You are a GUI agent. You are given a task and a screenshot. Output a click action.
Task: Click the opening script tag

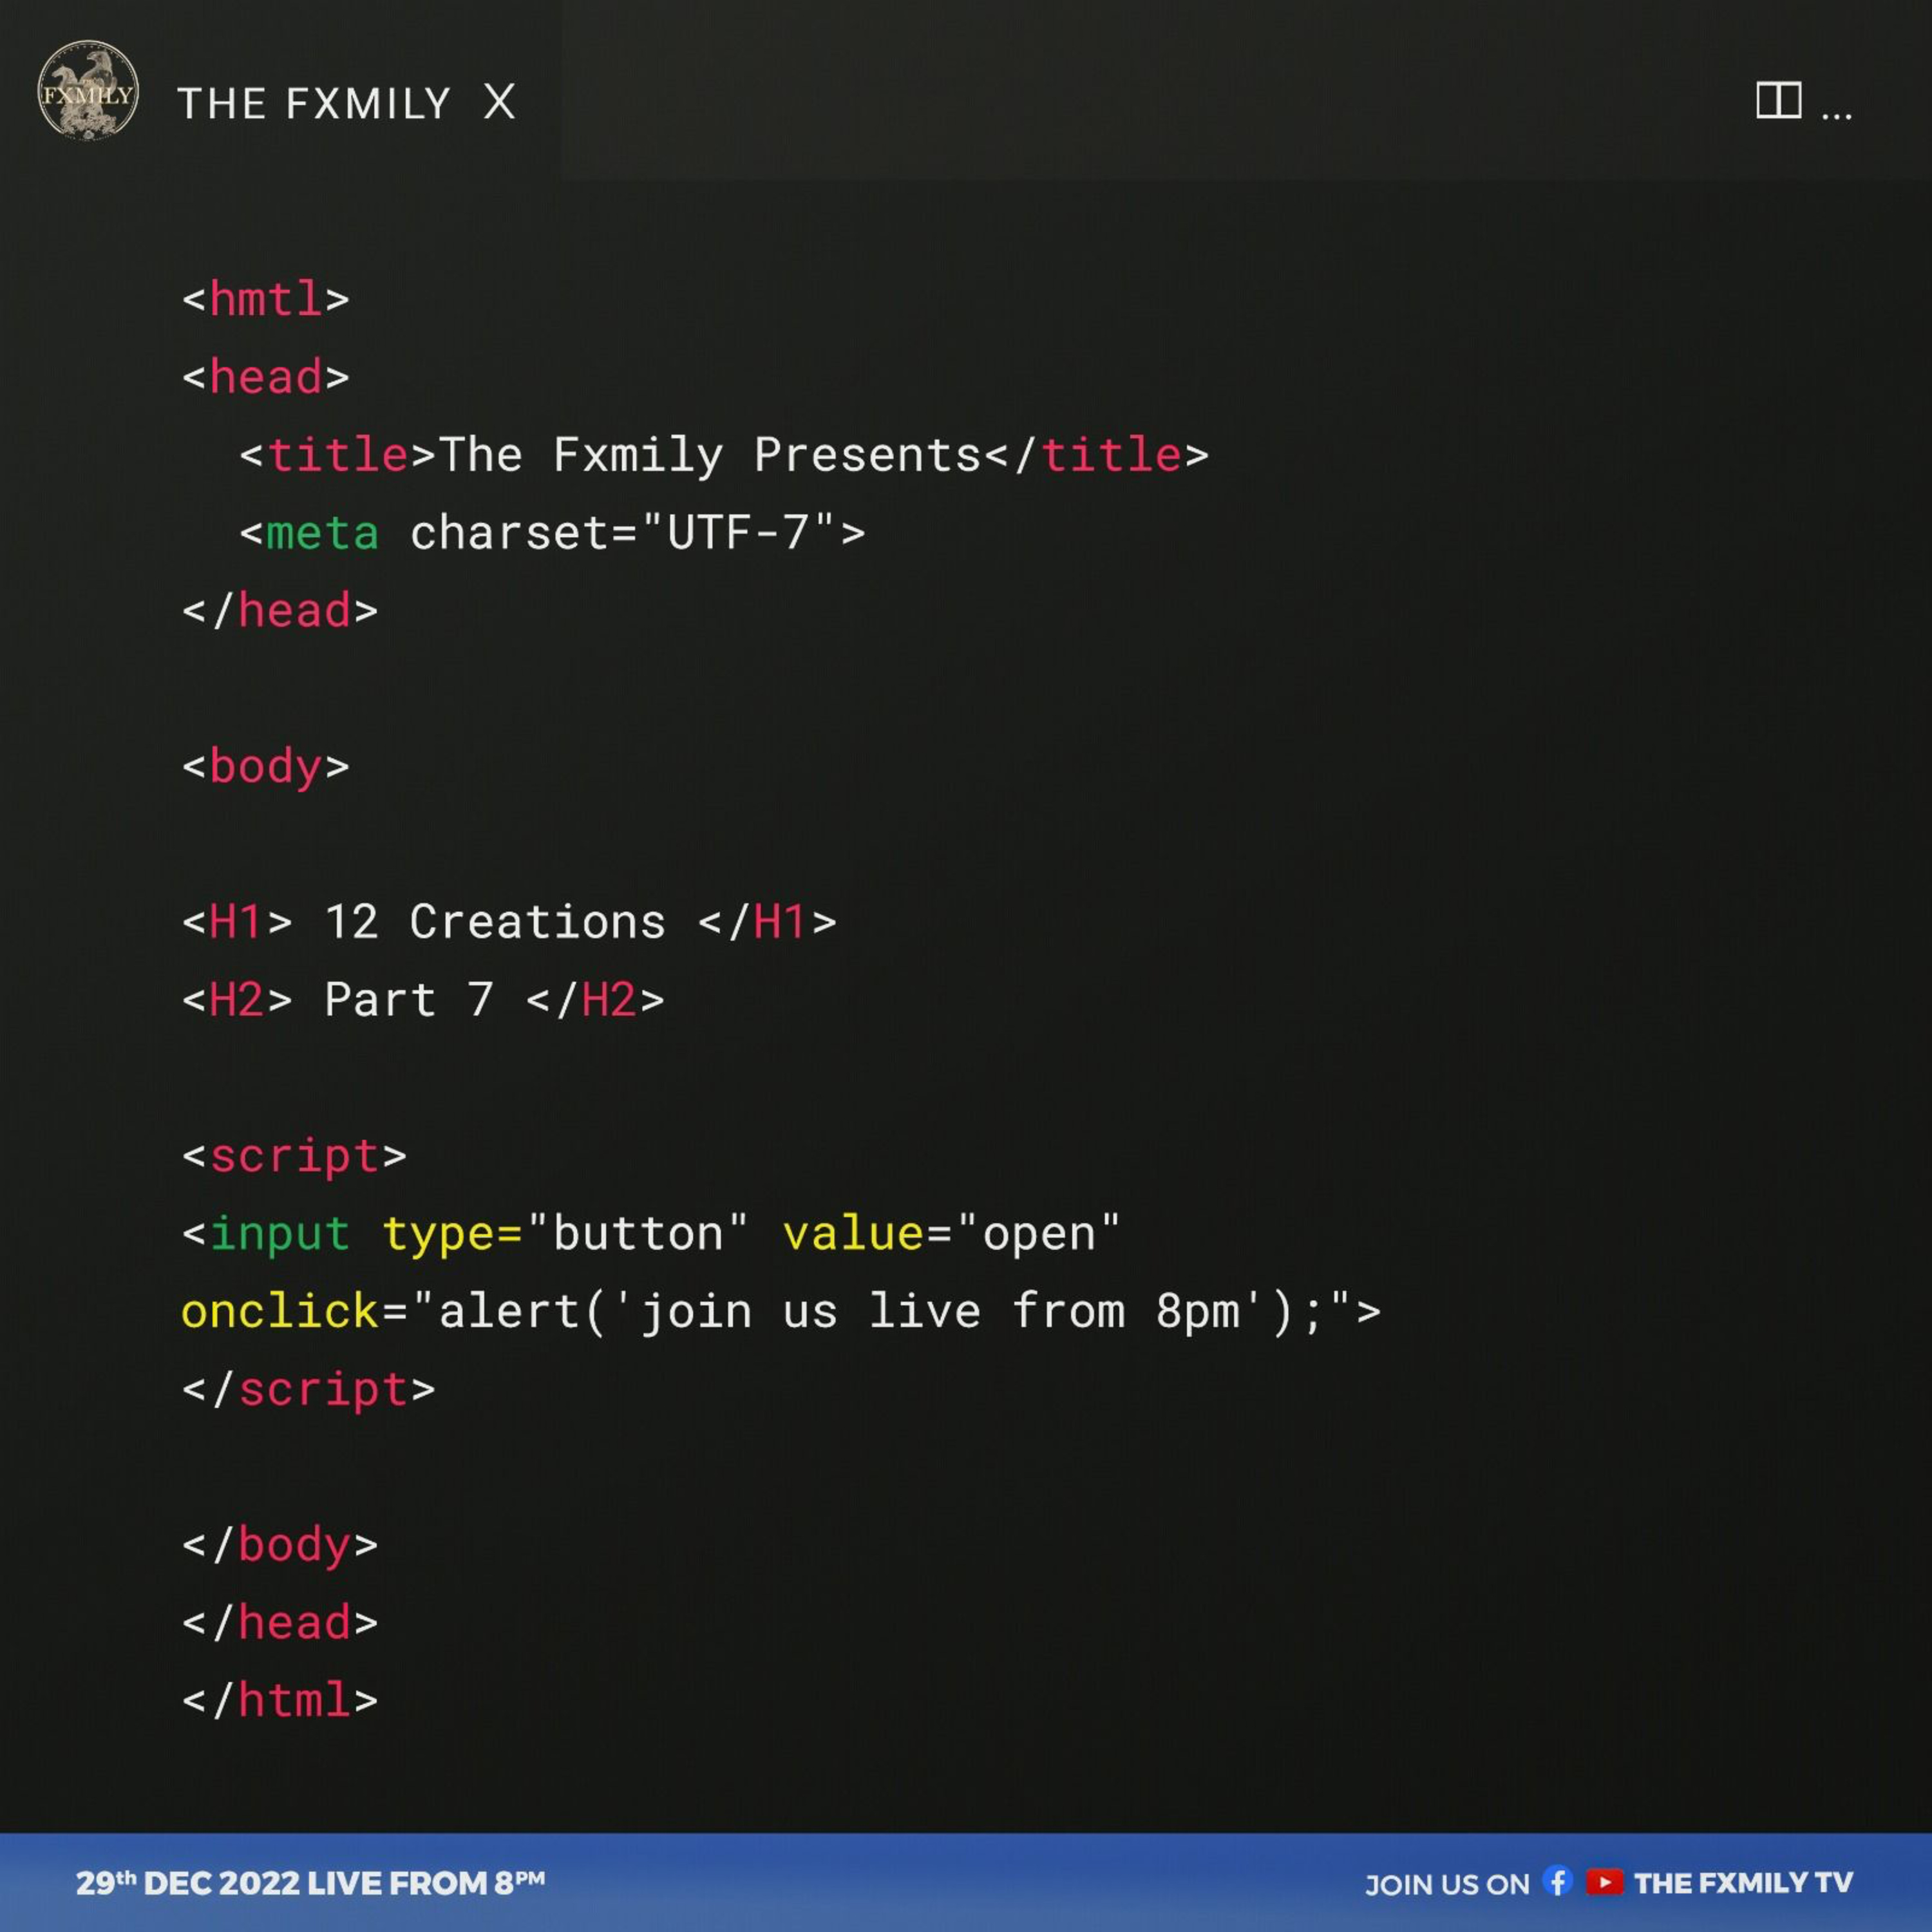coord(294,1156)
